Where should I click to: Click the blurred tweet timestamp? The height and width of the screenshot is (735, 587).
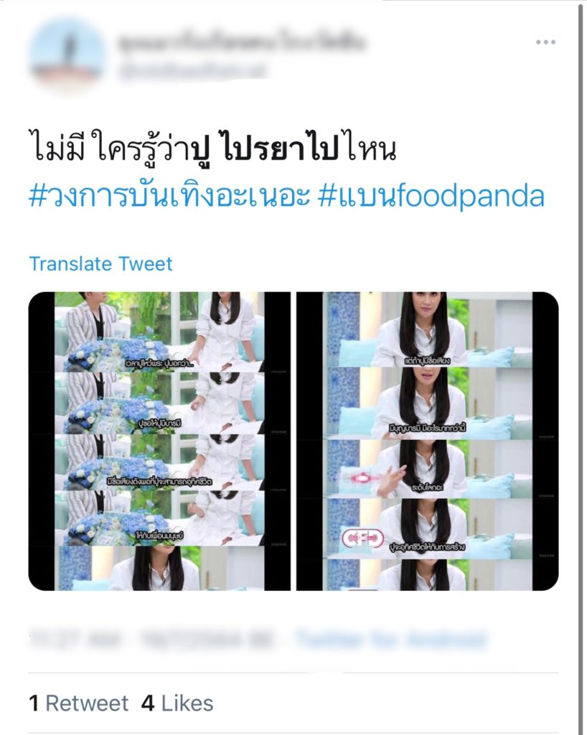point(151,639)
